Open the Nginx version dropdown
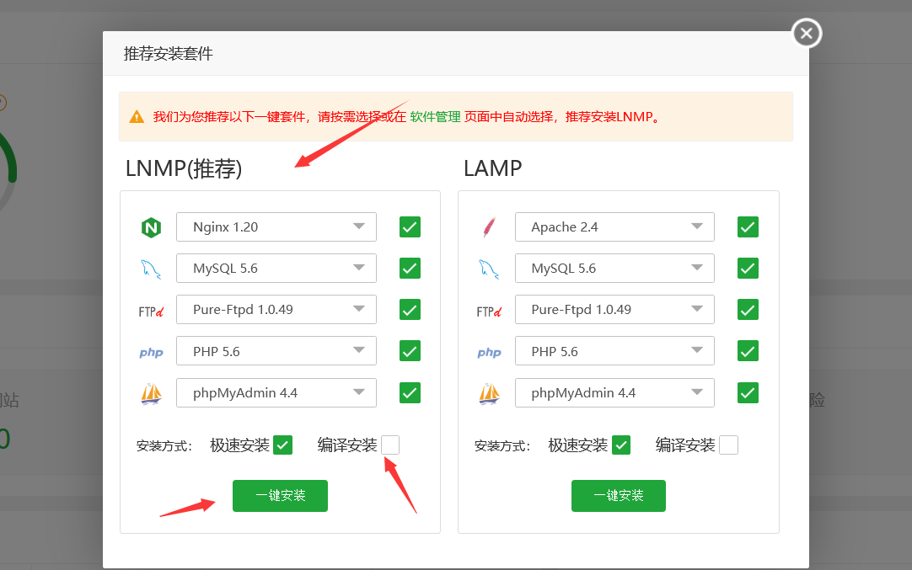 click(x=276, y=226)
